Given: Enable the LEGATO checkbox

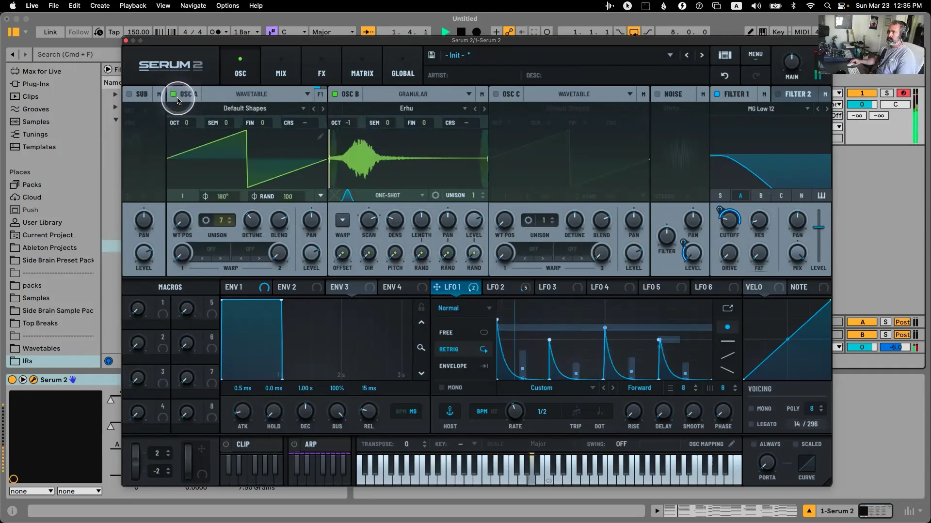Looking at the screenshot, I should 751,424.
